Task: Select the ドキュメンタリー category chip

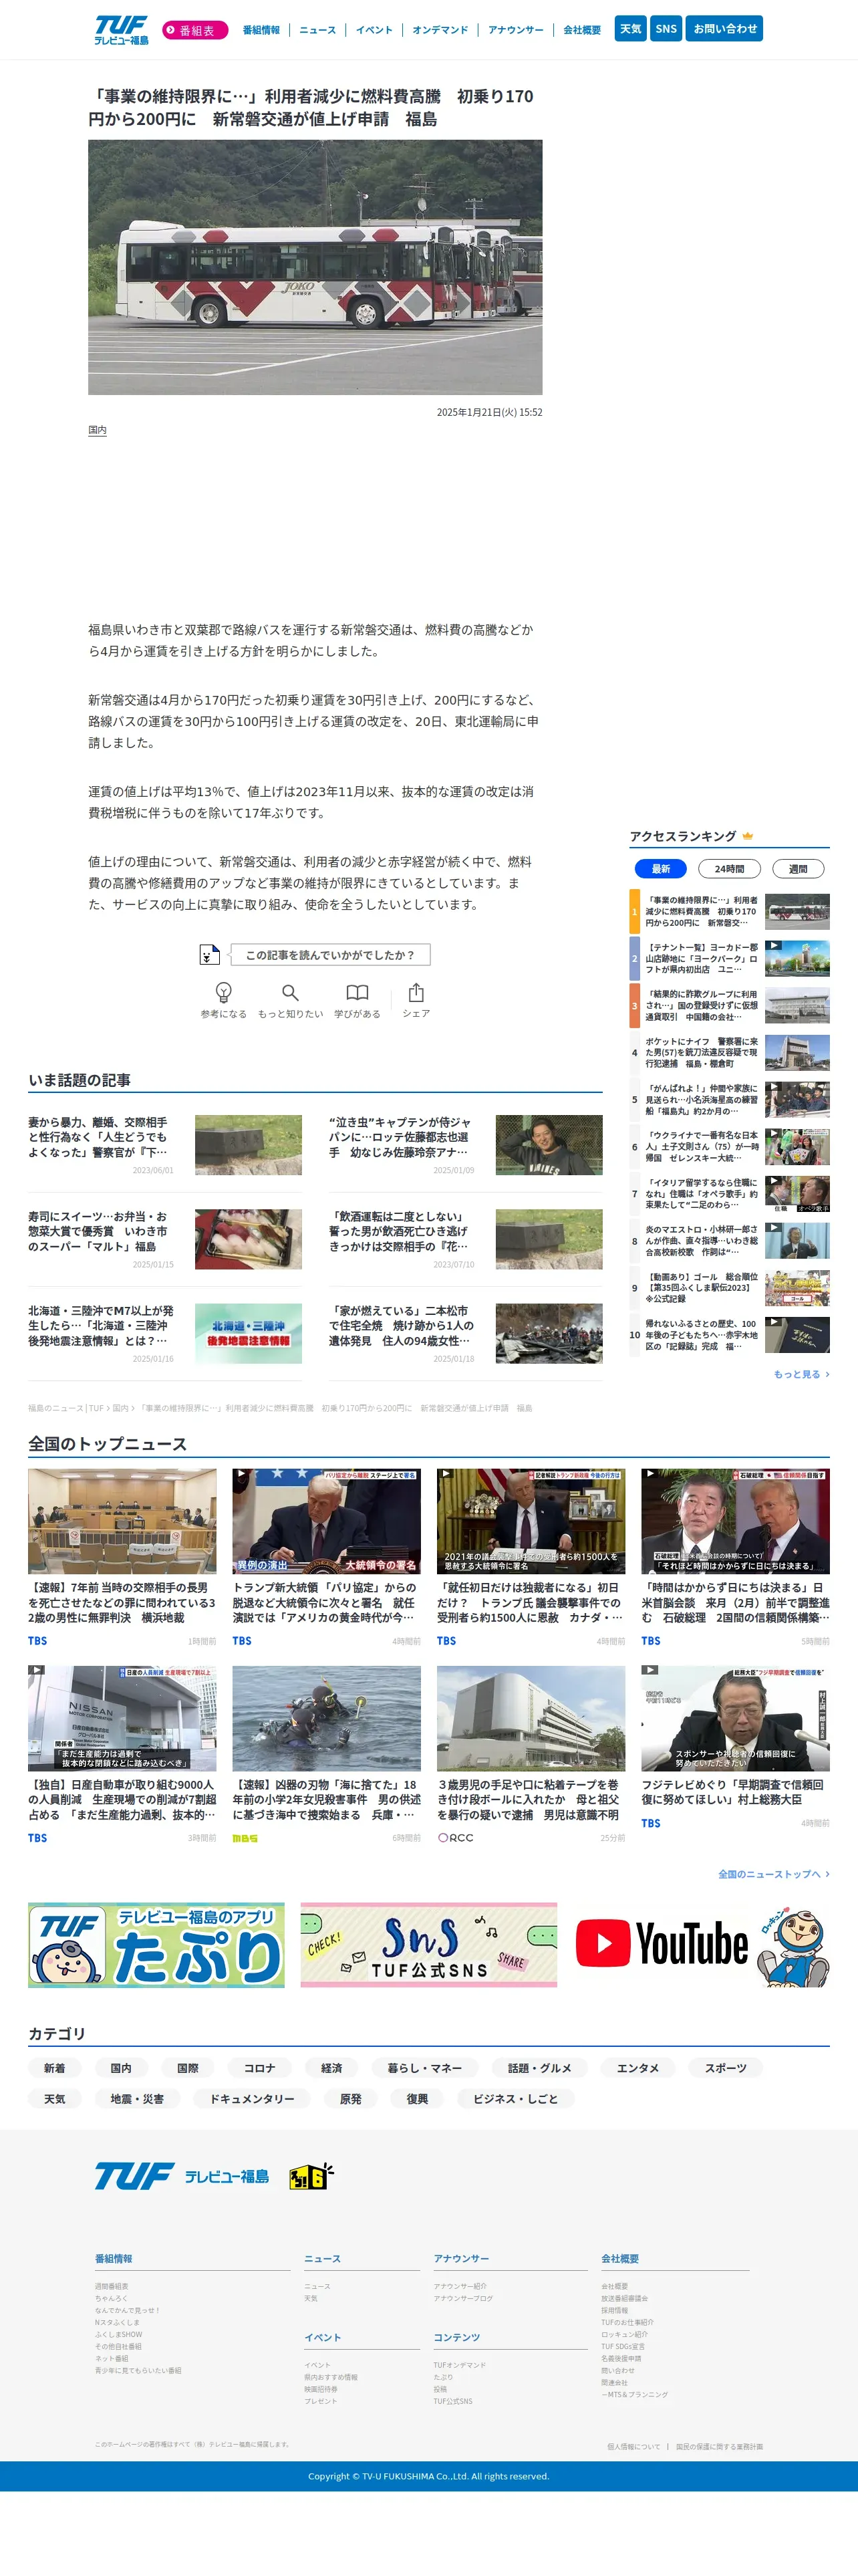Action: coord(252,2099)
